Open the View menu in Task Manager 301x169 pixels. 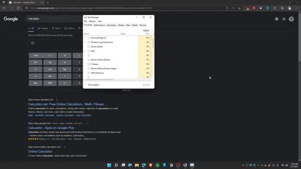coord(100,21)
